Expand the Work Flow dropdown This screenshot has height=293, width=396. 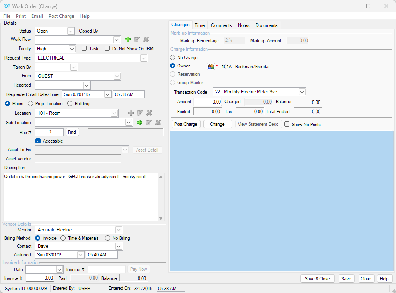click(x=117, y=40)
